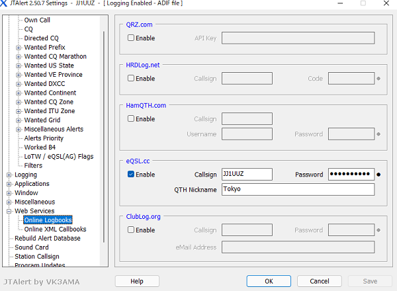Viewport: 397px width, 291px height.
Task: Collapse the Web Services tree node
Action: click(9, 211)
